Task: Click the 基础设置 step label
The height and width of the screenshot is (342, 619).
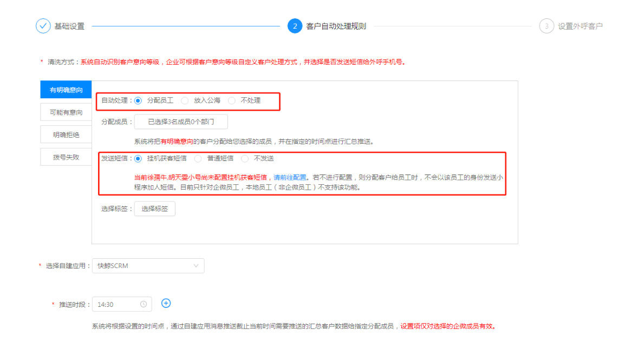Action: coord(69,26)
